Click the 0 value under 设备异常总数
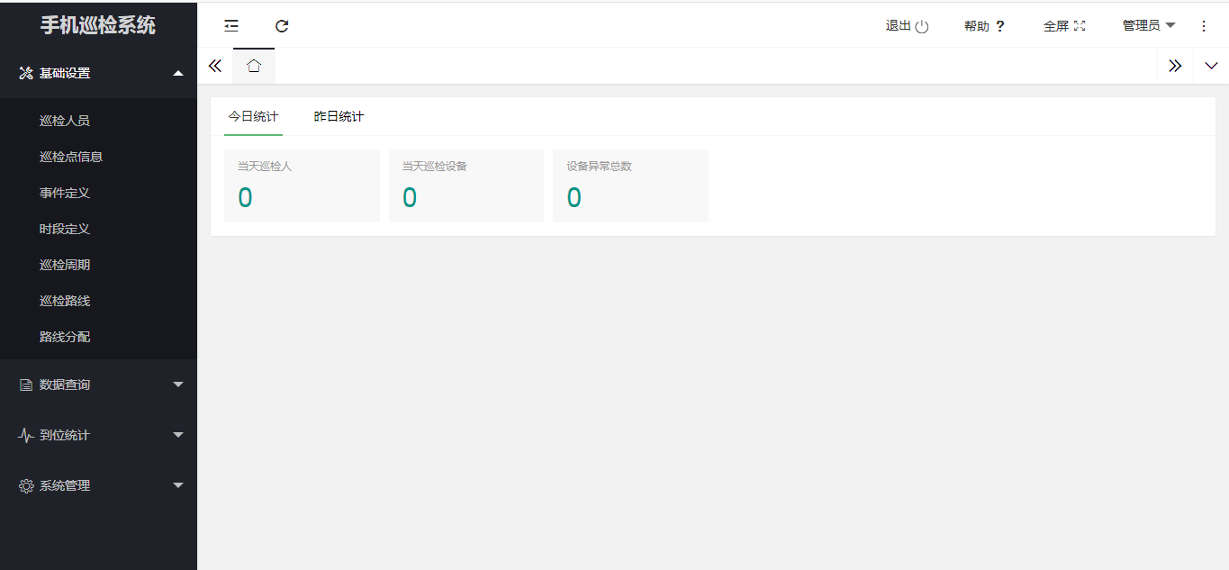Screen dimensions: 1229x570 tap(574, 197)
